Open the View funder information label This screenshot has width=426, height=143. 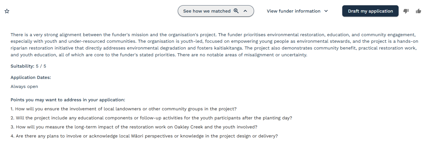tap(293, 11)
